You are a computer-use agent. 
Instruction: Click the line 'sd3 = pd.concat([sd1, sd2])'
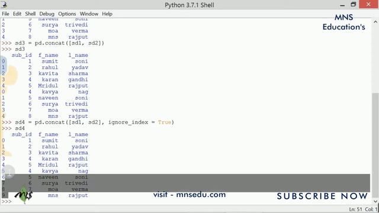click(x=59, y=43)
